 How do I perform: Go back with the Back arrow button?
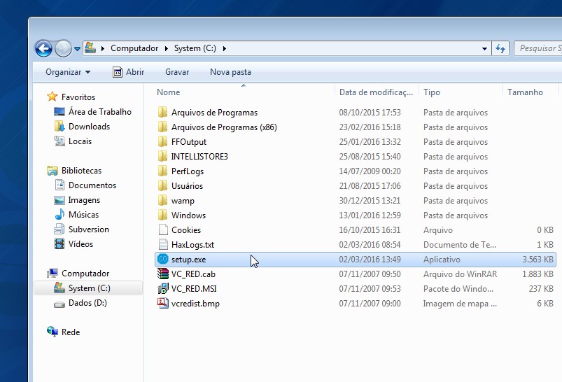click(43, 48)
